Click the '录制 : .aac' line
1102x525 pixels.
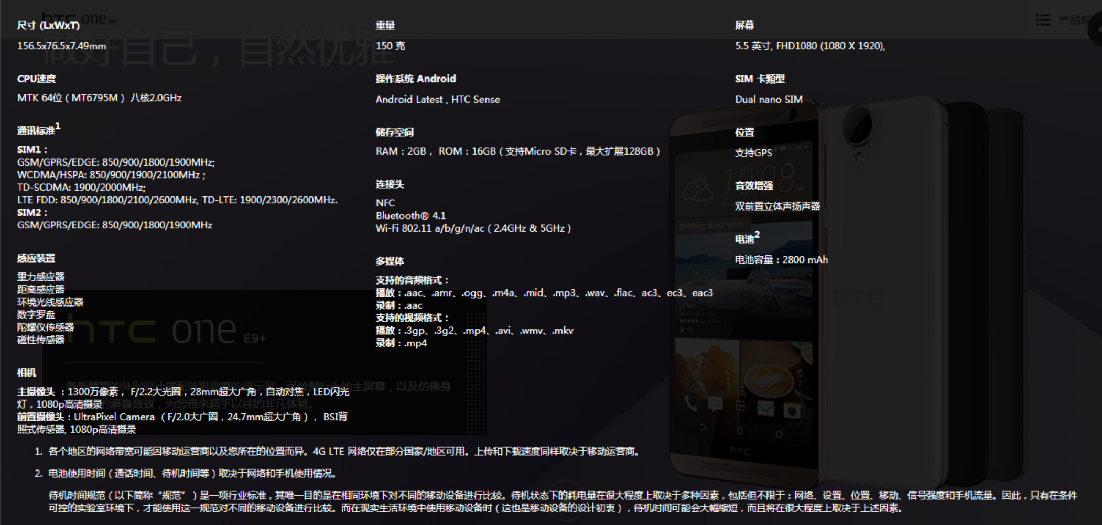point(399,305)
